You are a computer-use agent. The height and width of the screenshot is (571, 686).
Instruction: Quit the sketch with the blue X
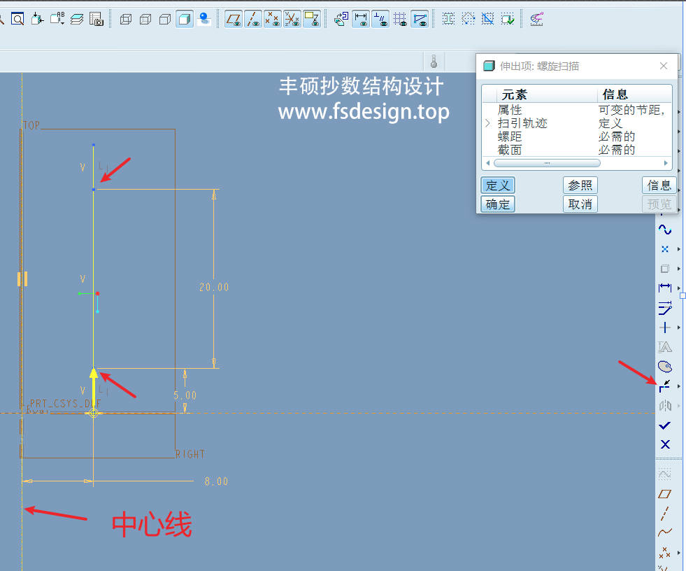tap(665, 444)
